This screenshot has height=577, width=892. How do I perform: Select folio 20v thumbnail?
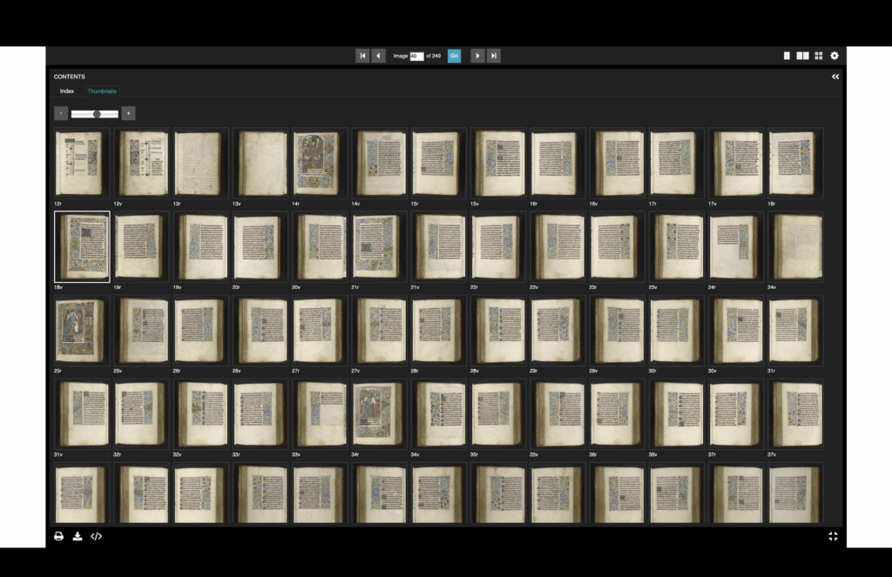point(320,246)
